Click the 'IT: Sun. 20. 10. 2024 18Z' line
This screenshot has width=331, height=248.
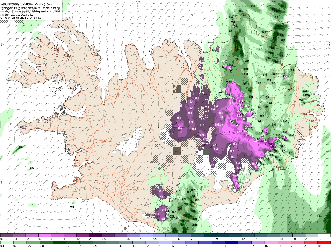pos(17,15)
